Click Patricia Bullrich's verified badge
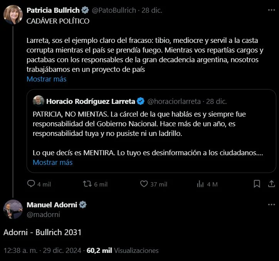Viewport: 279px width, 261px height. click(x=86, y=10)
